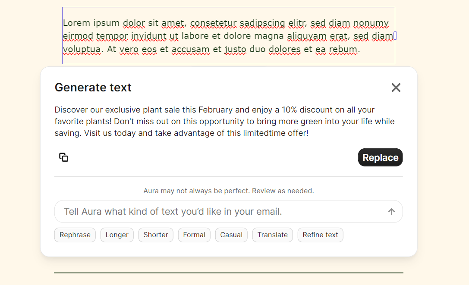Choose the Translate option

pos(272,235)
